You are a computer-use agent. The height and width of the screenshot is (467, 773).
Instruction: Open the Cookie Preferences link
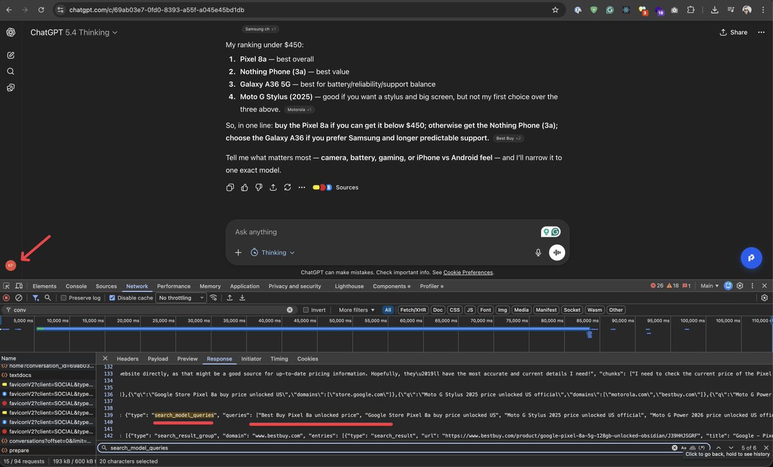pos(468,272)
